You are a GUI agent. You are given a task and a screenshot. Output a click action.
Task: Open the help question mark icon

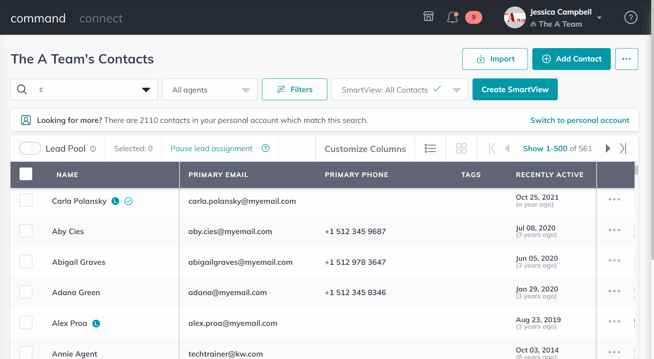(631, 17)
